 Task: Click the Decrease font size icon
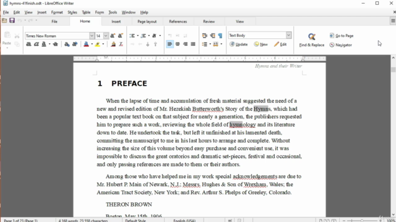pos(121,36)
